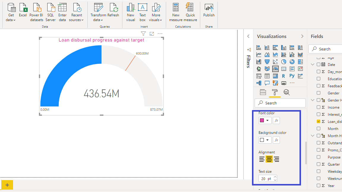Open the visual's filter funnel icon
This screenshot has height=192, width=342.
click(x=143, y=34)
